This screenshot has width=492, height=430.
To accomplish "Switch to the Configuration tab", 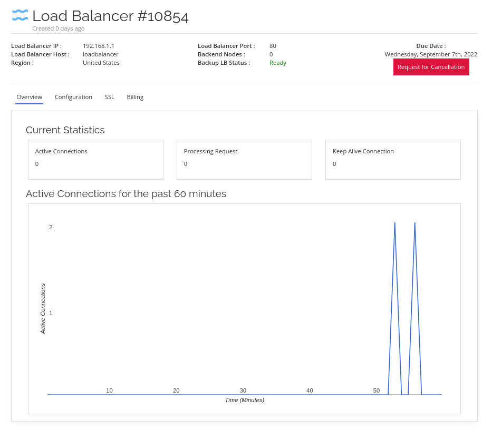I will 73,96.
